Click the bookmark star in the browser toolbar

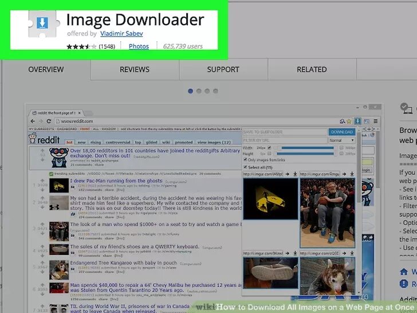click(x=349, y=122)
